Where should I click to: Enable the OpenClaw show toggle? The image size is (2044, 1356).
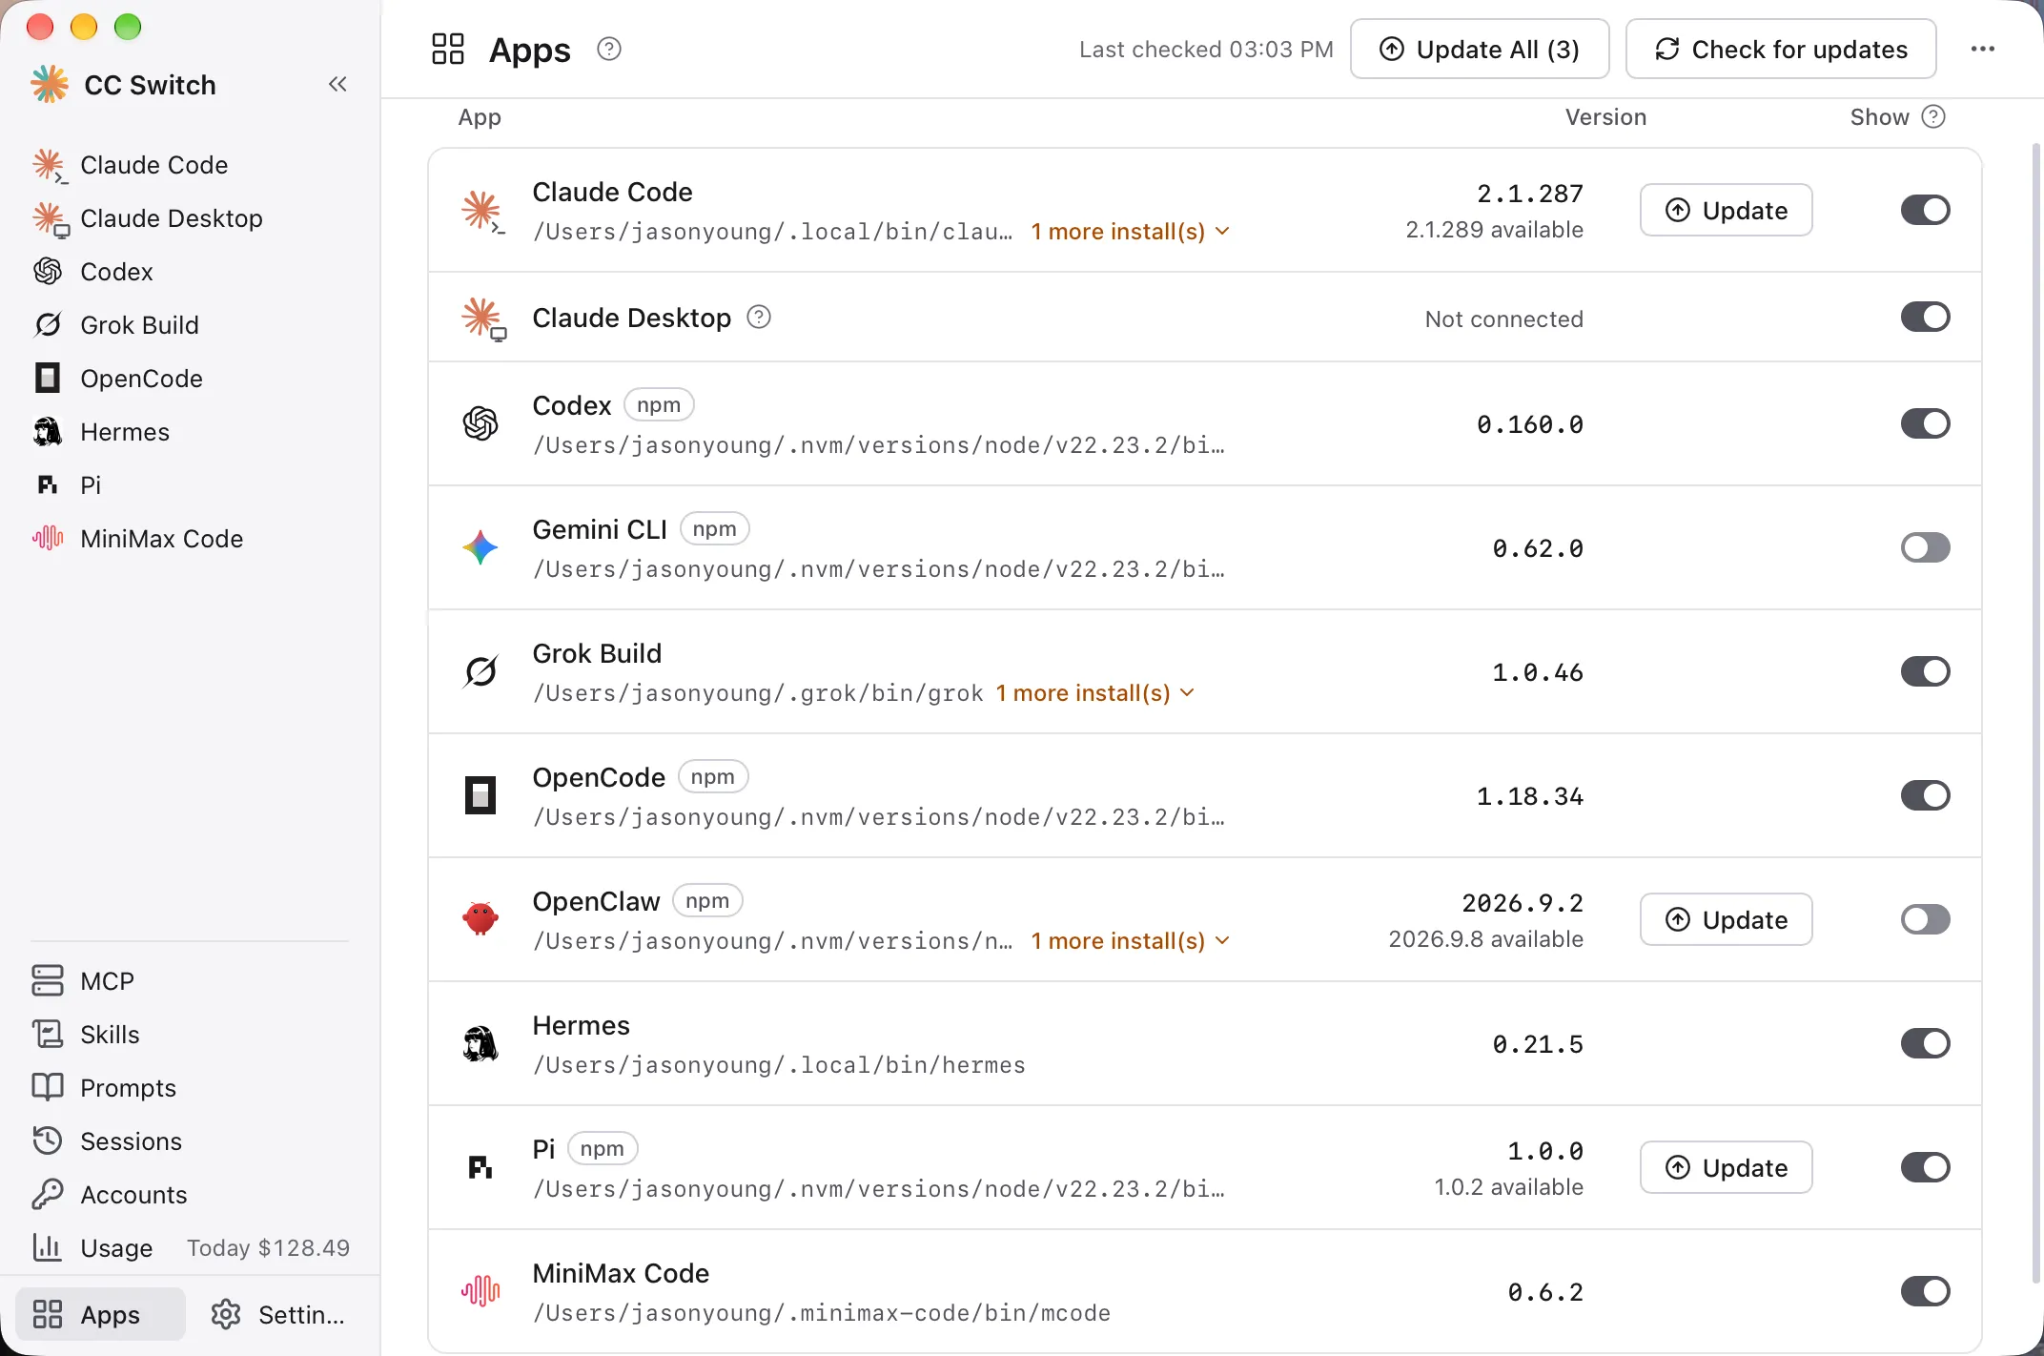(x=1926, y=919)
